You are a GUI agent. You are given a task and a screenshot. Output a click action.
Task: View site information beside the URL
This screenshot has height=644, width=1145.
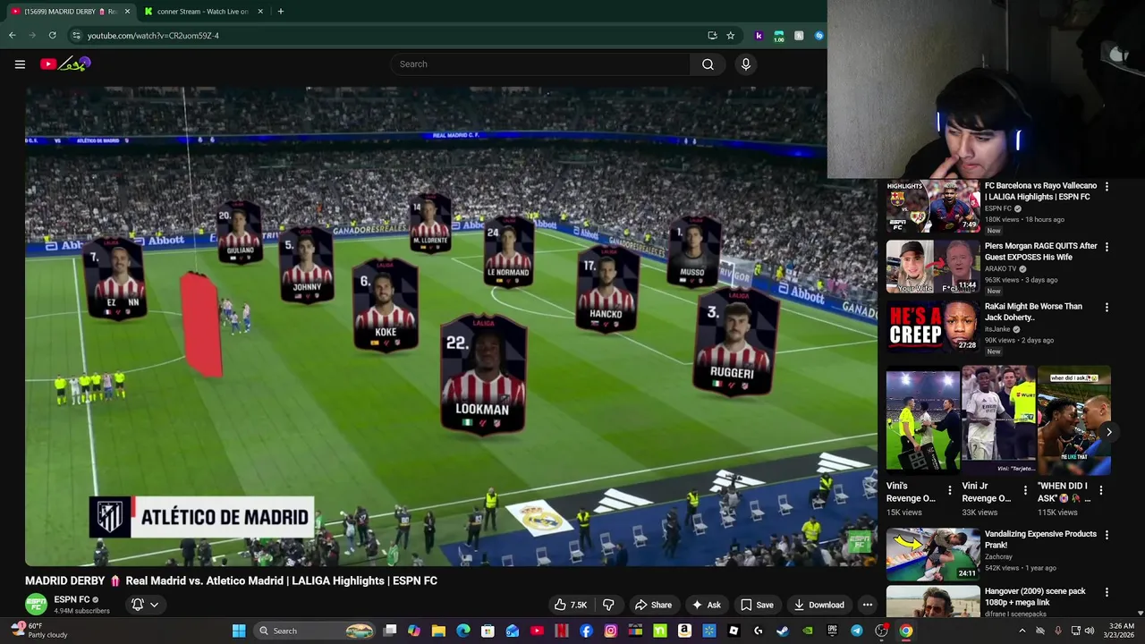point(76,36)
